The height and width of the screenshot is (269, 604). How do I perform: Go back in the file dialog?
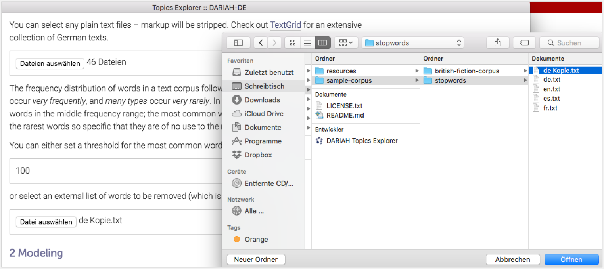pos(261,43)
